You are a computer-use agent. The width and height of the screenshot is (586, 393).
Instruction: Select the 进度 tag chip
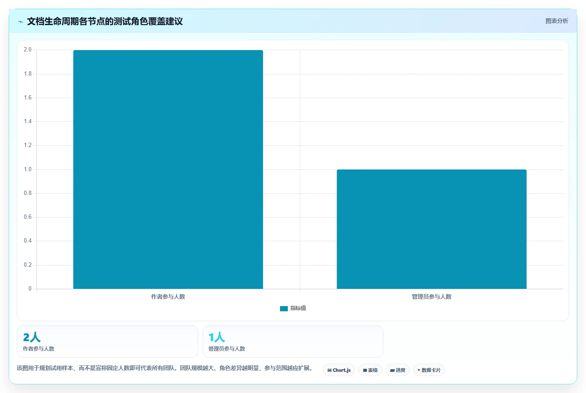tap(398, 370)
